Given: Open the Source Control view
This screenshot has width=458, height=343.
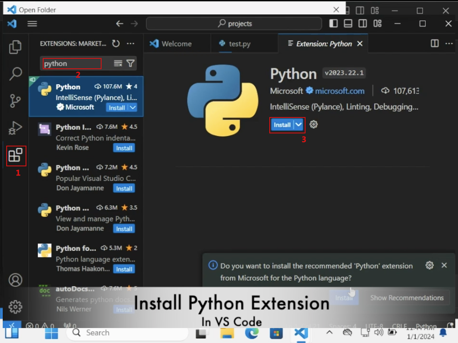Looking at the screenshot, I should (x=15, y=101).
